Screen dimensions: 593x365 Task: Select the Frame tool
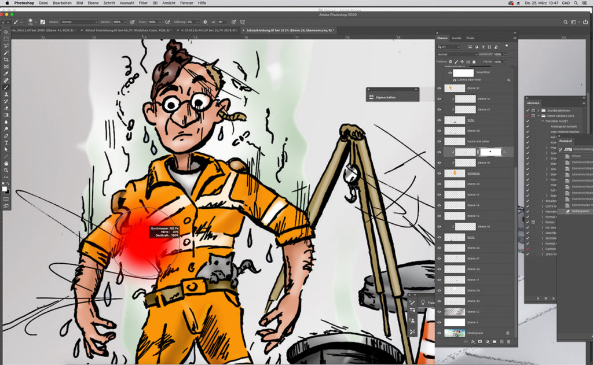(x=6, y=67)
